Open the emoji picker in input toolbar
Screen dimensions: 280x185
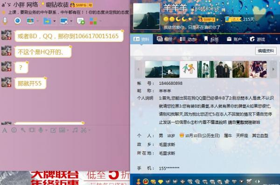14,130
